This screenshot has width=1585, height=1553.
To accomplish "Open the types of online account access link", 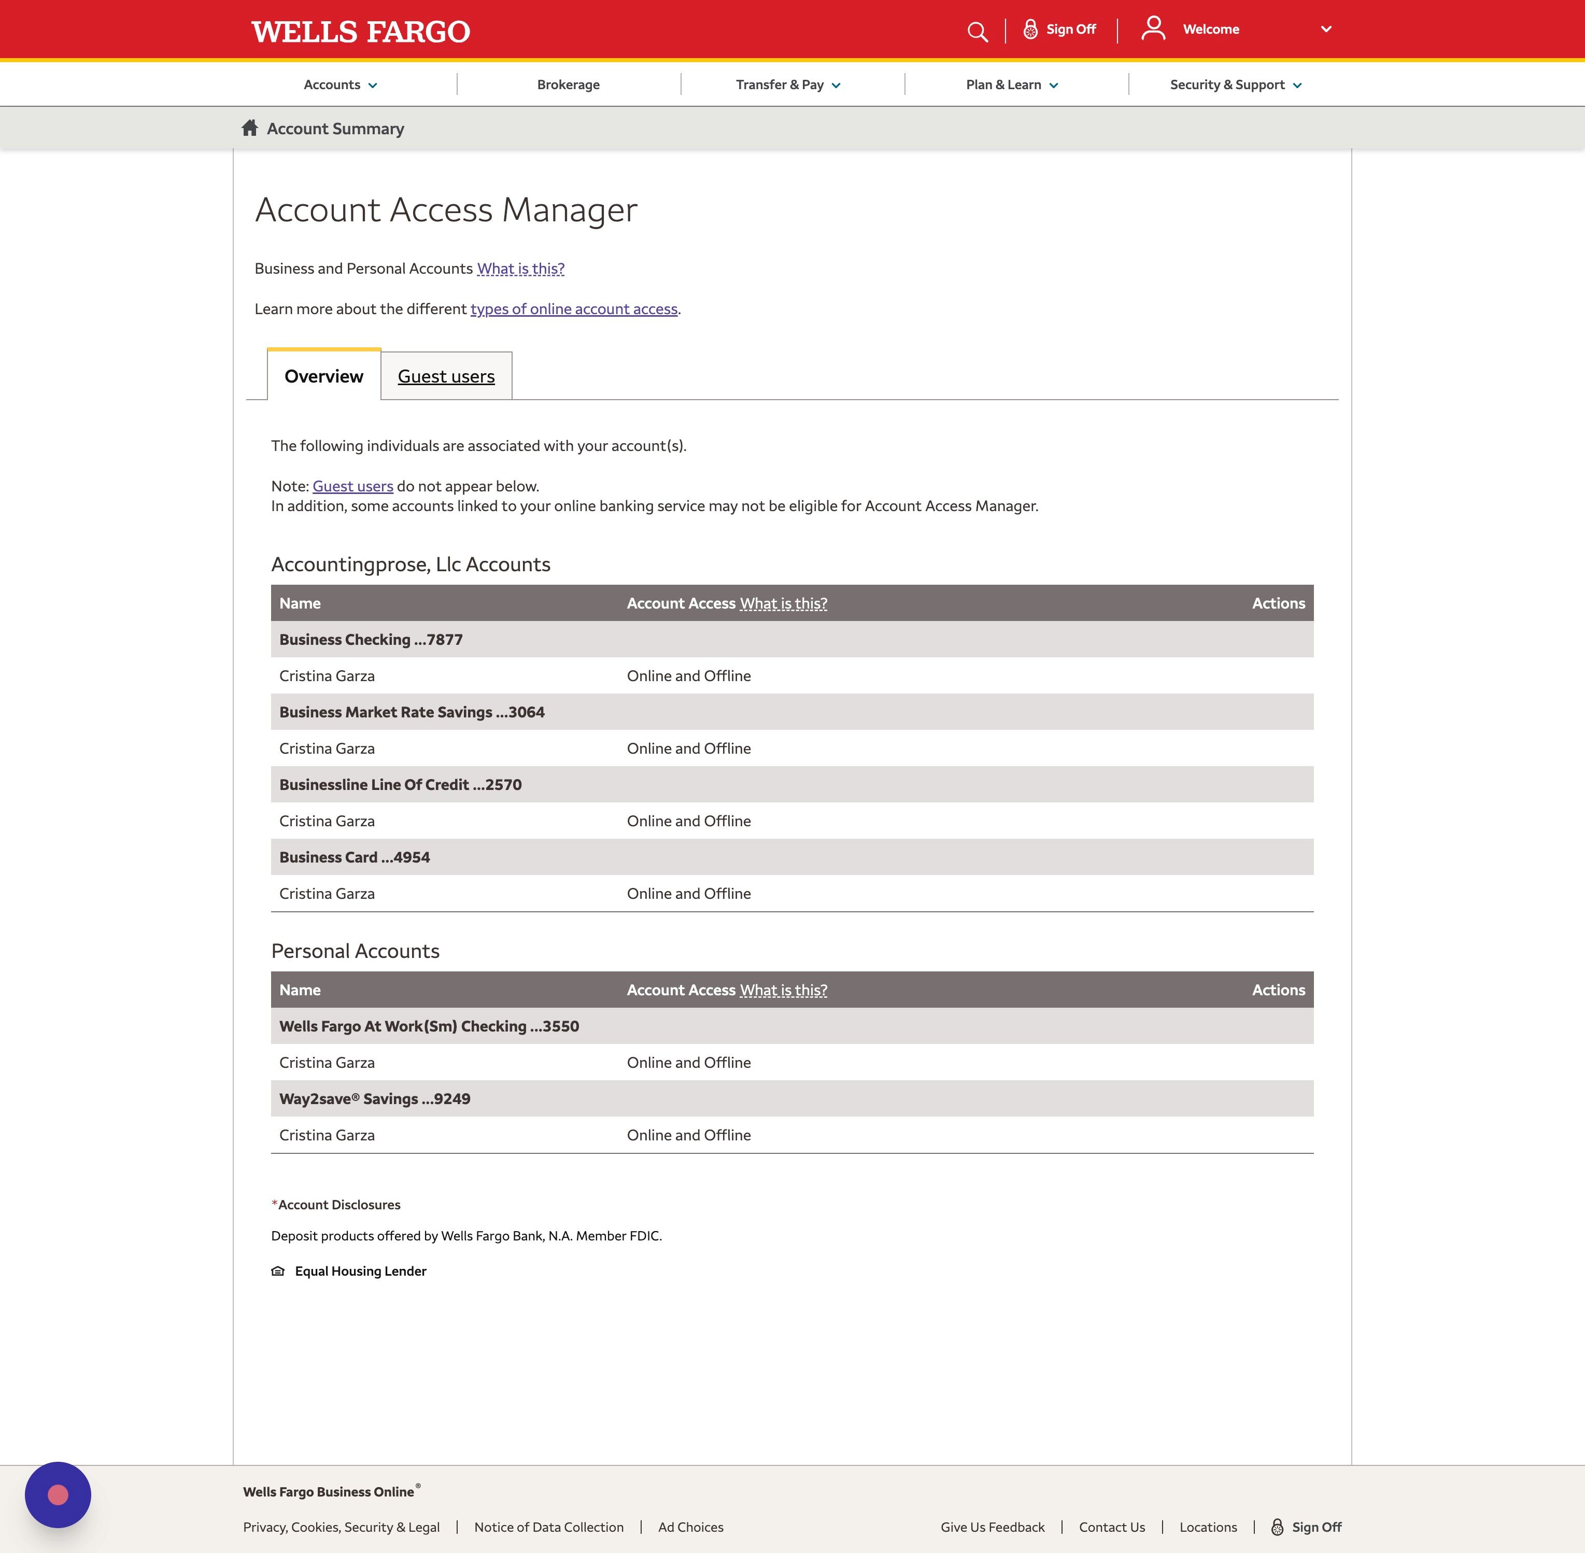I will tap(573, 308).
